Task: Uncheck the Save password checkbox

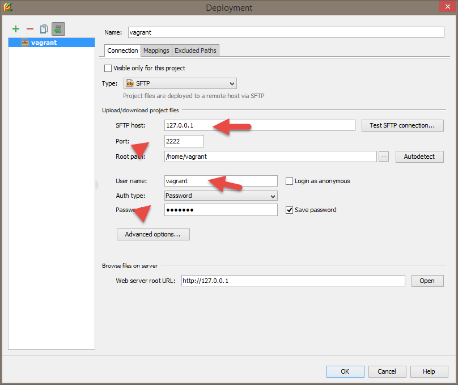Action: click(289, 210)
